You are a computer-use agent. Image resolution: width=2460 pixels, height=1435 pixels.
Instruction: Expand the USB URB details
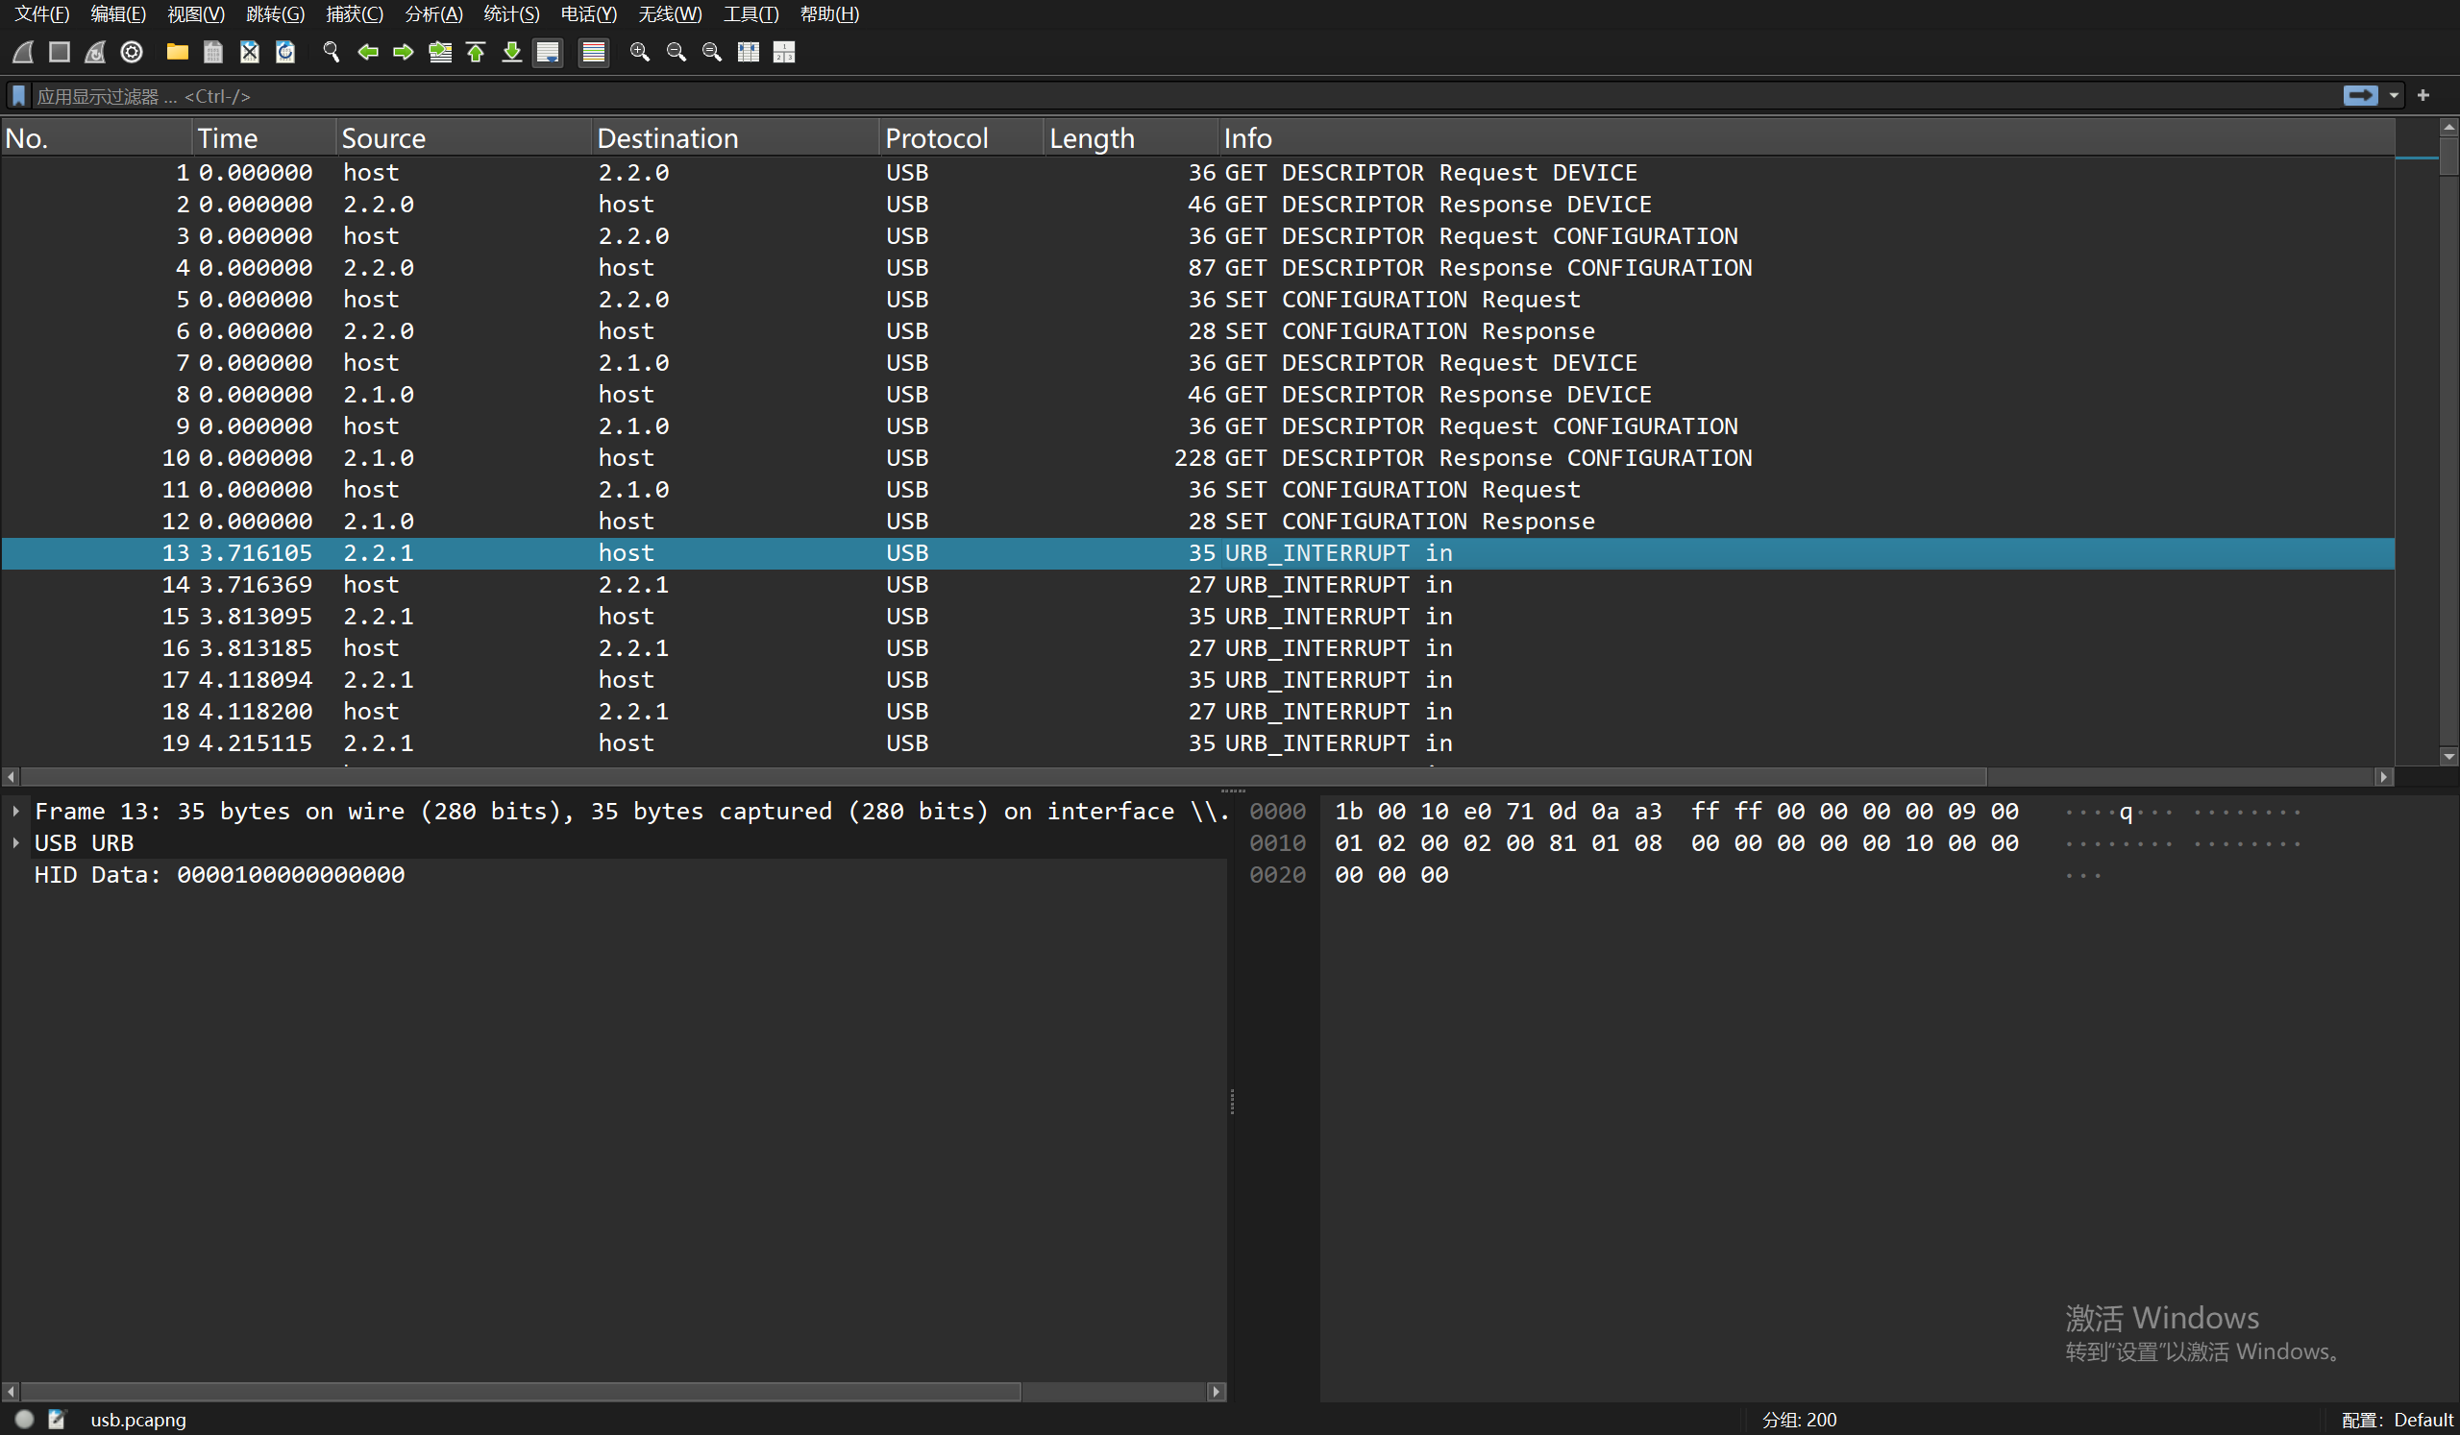(x=15, y=843)
